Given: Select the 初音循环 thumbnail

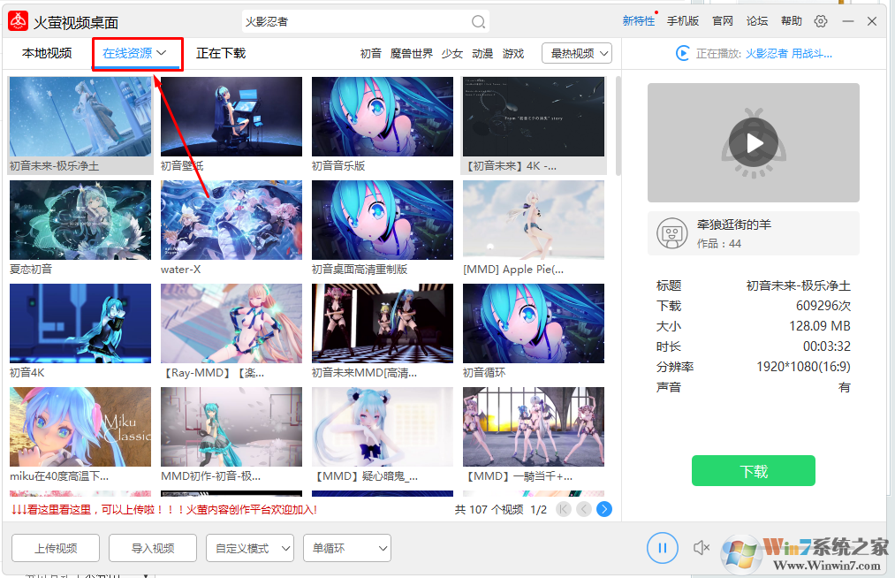Looking at the screenshot, I should point(533,323).
